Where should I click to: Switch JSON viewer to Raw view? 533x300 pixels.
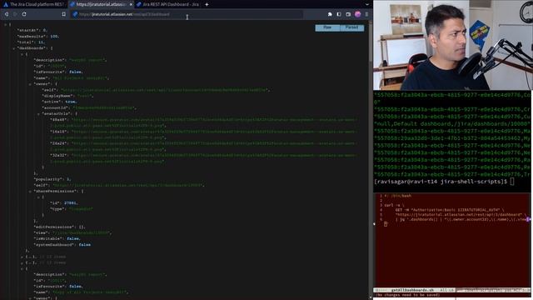(x=327, y=27)
